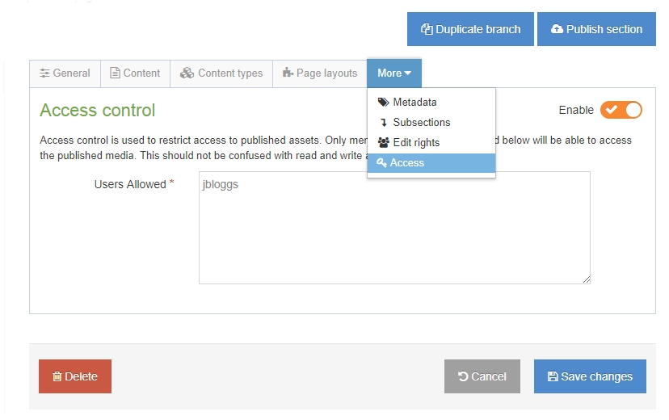The height and width of the screenshot is (420, 669).
Task: Open Subsections from the dropdown list
Action: pyautogui.click(x=421, y=123)
